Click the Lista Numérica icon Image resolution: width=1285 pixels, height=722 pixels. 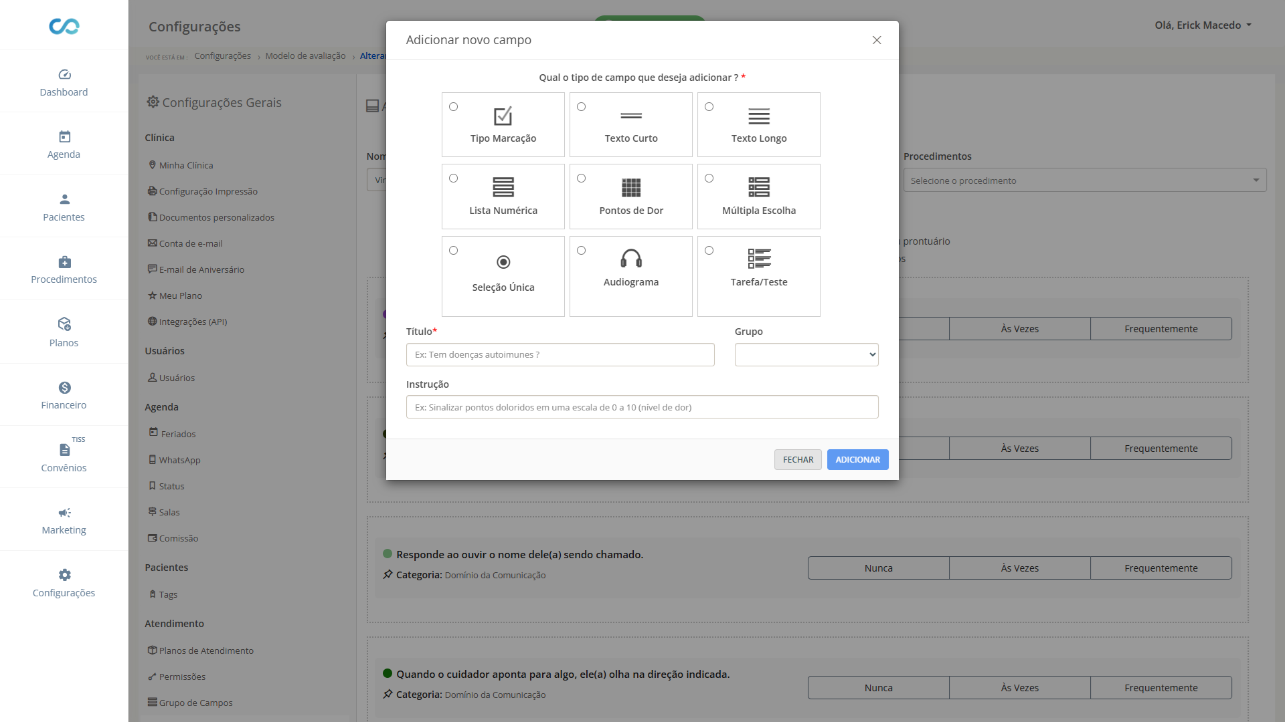pos(503,188)
